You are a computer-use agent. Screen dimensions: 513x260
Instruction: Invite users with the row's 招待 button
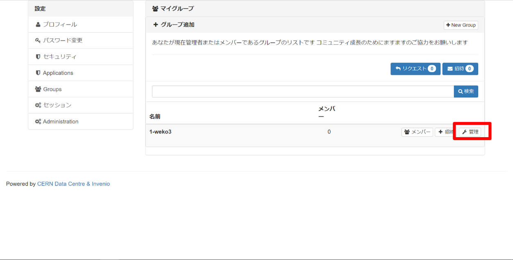click(x=445, y=132)
